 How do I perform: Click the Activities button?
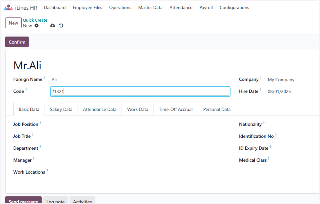82,201
